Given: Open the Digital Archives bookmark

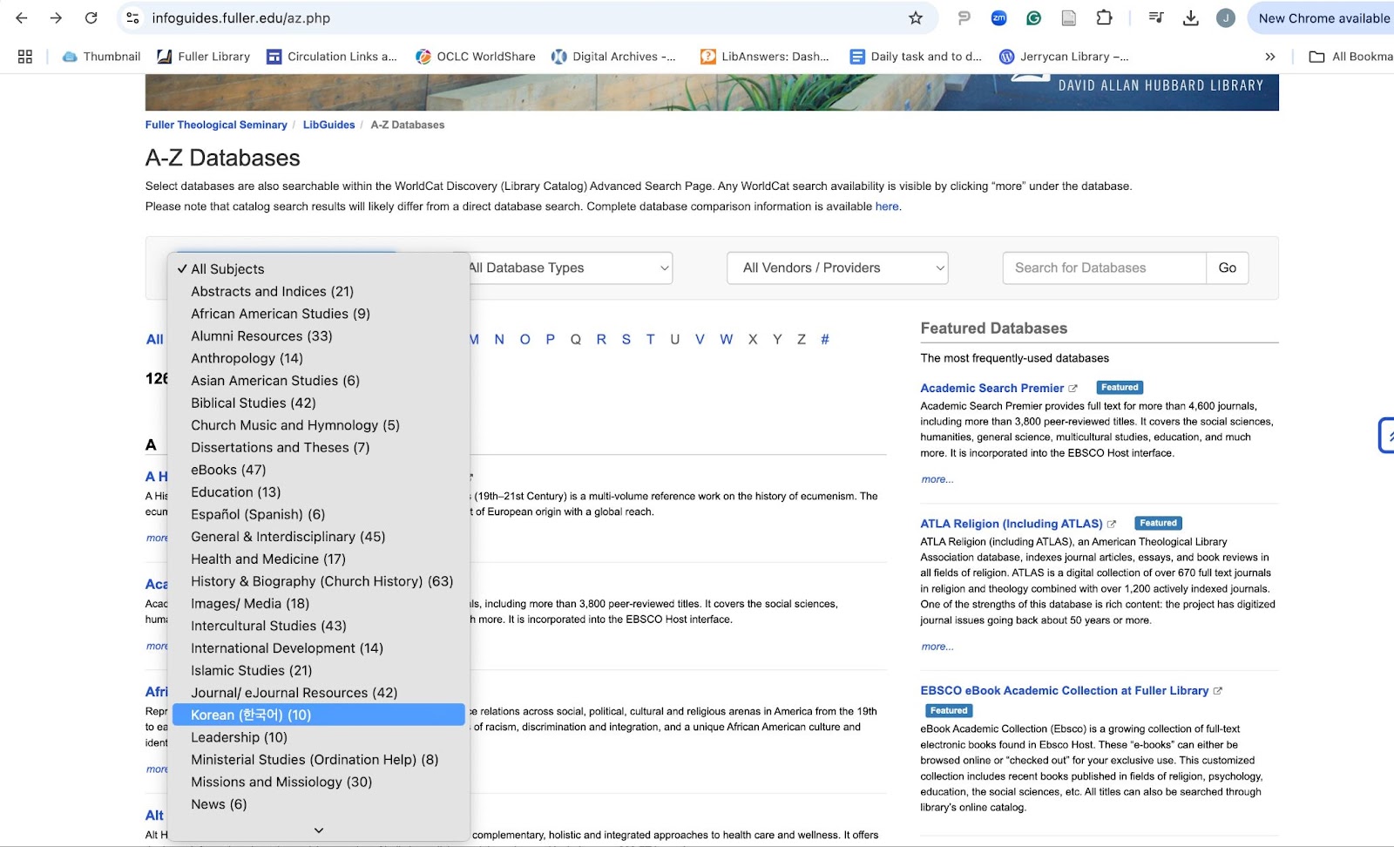Looking at the screenshot, I should pyautogui.click(x=613, y=57).
